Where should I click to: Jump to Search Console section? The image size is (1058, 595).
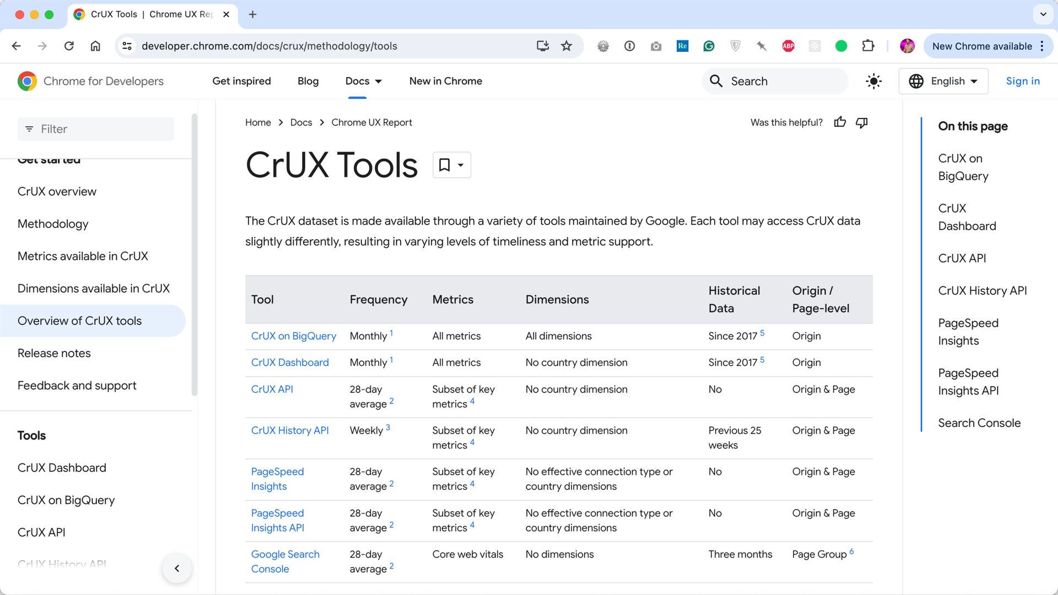979,423
